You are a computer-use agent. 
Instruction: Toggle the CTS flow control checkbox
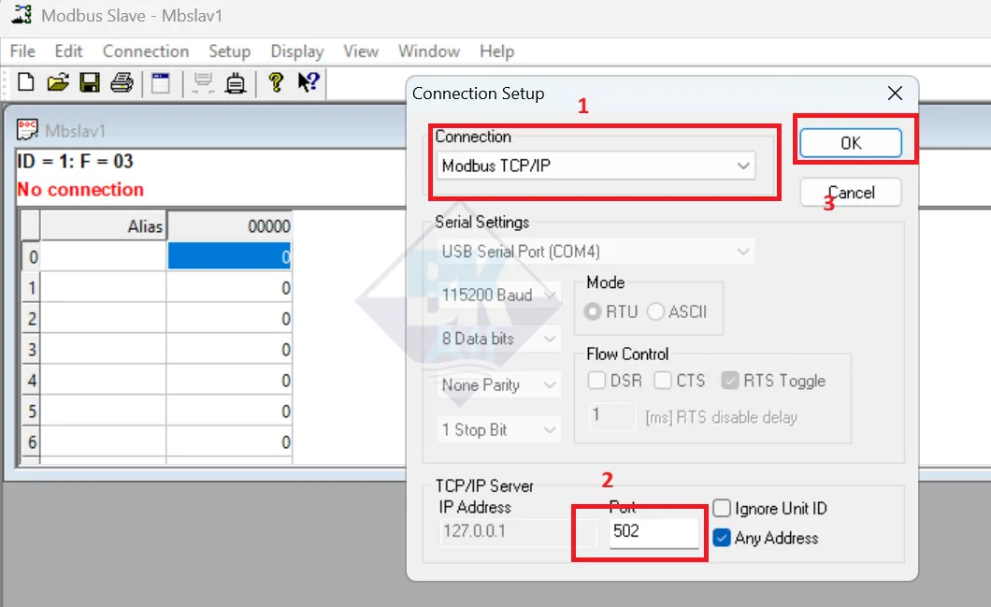point(662,381)
